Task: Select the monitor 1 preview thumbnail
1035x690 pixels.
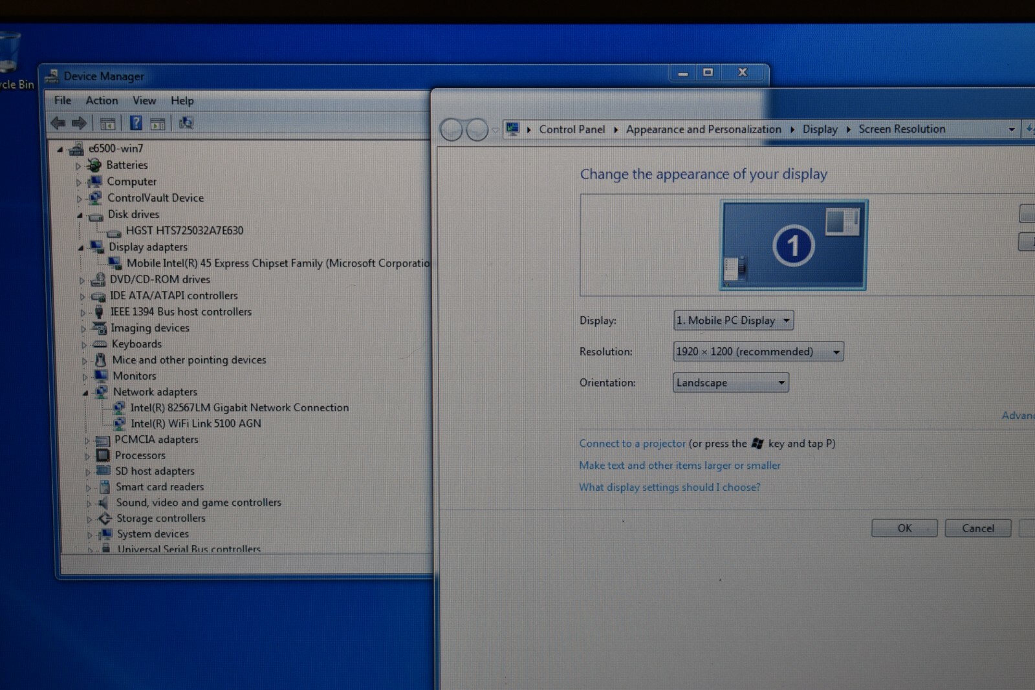Action: 793,245
